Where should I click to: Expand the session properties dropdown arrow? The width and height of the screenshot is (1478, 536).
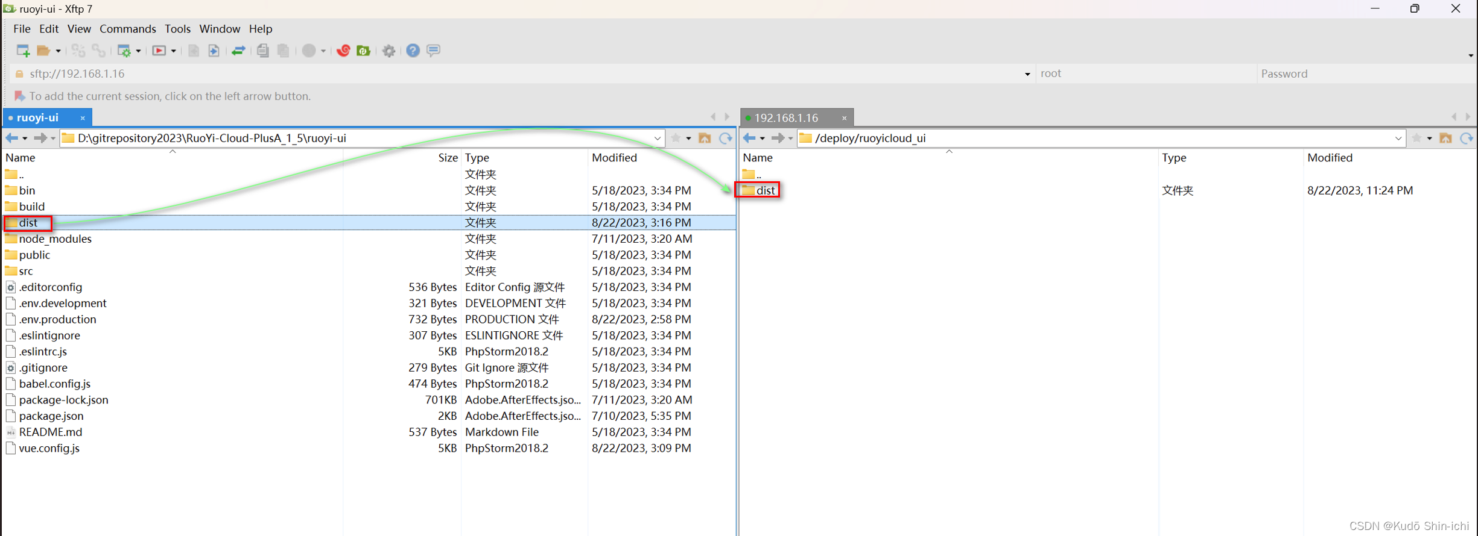[x=138, y=51]
